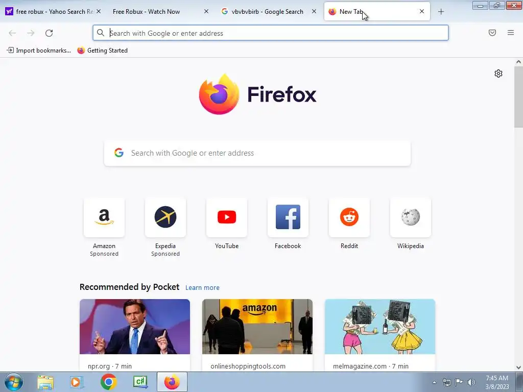The height and width of the screenshot is (392, 523).
Task: Click the npr.org · 7 min caption
Action: pos(110,366)
